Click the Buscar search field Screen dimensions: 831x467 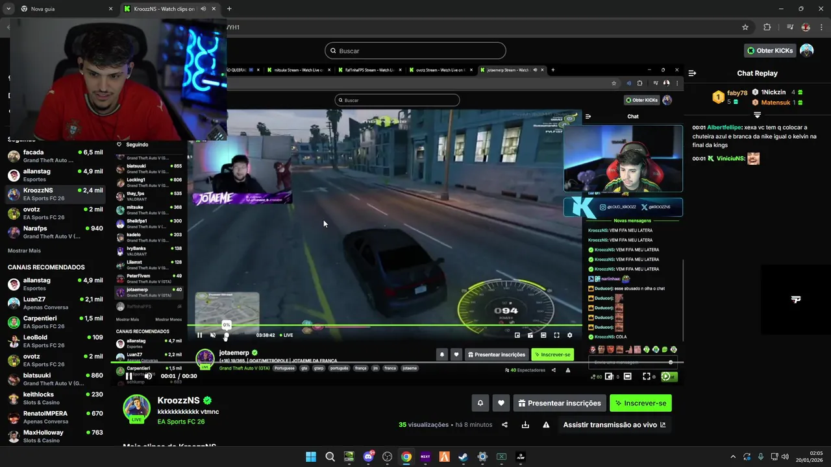(x=415, y=51)
